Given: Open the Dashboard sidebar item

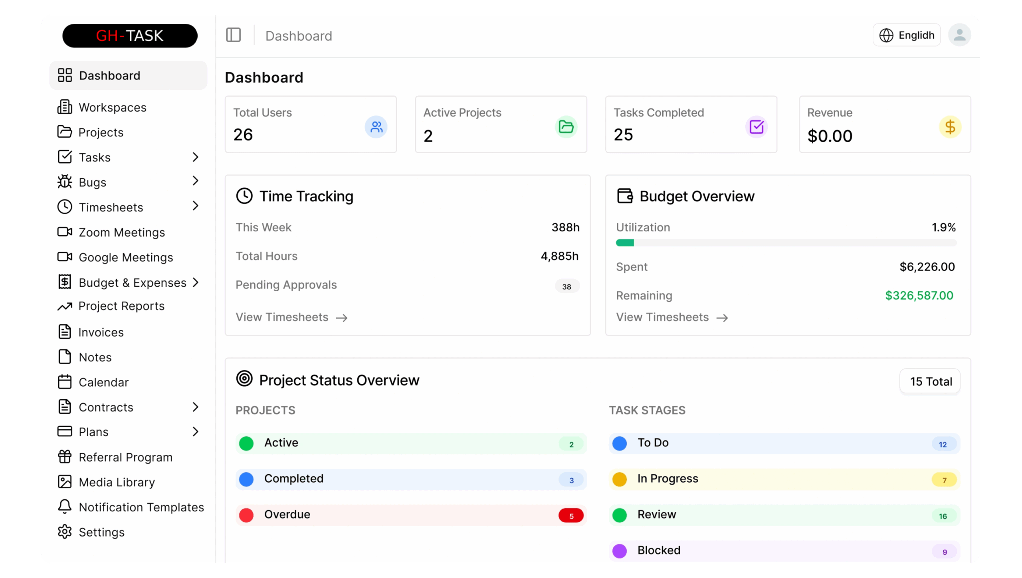Looking at the screenshot, I should [x=128, y=75].
